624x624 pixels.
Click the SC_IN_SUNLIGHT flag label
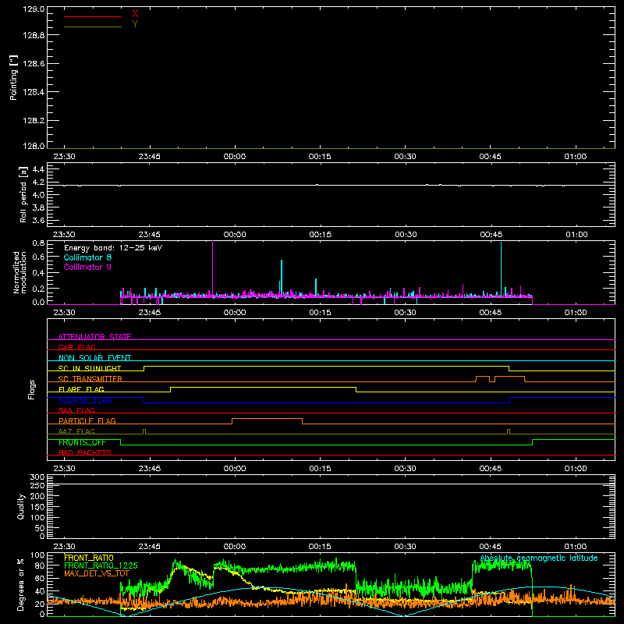[90, 368]
